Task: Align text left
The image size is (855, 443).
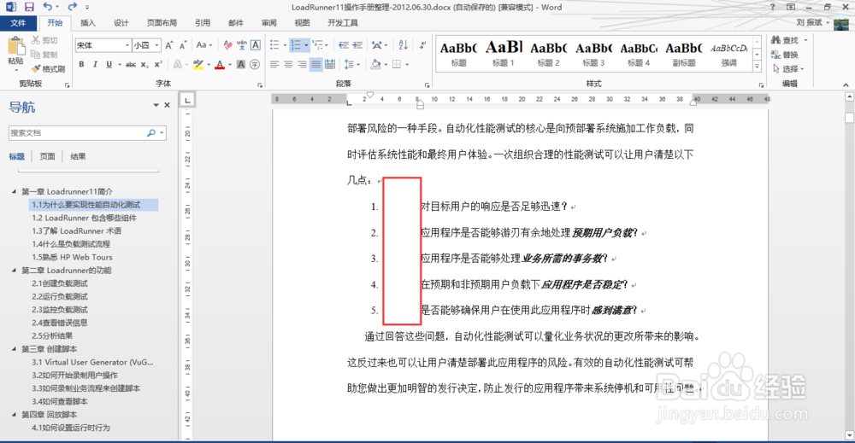Action: (274, 65)
